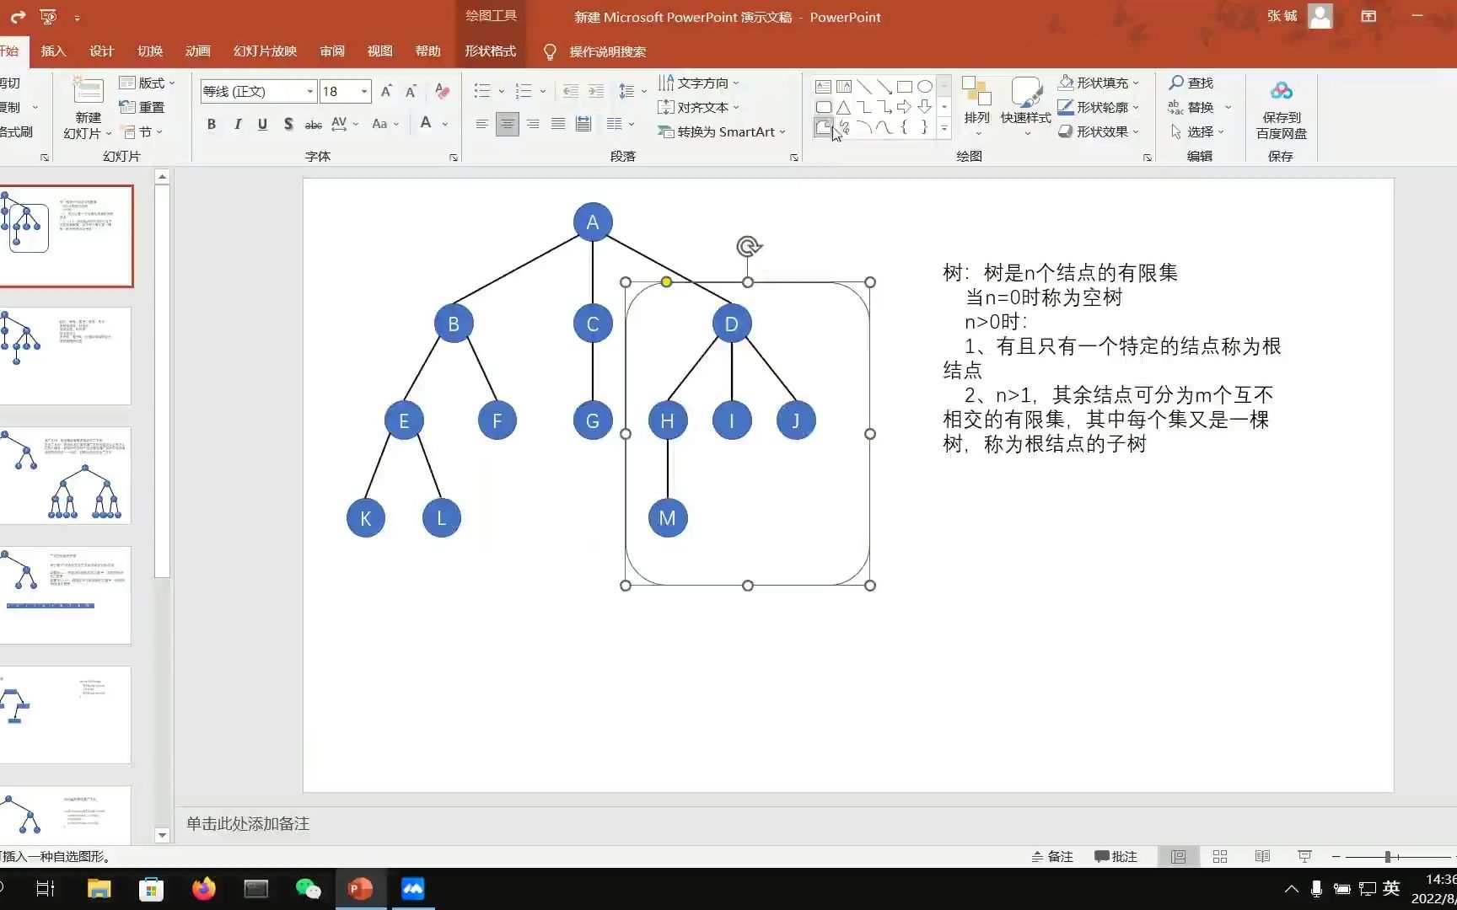Switch to the 插入 (Insert) ribbon tab
This screenshot has height=910, width=1457.
click(53, 51)
